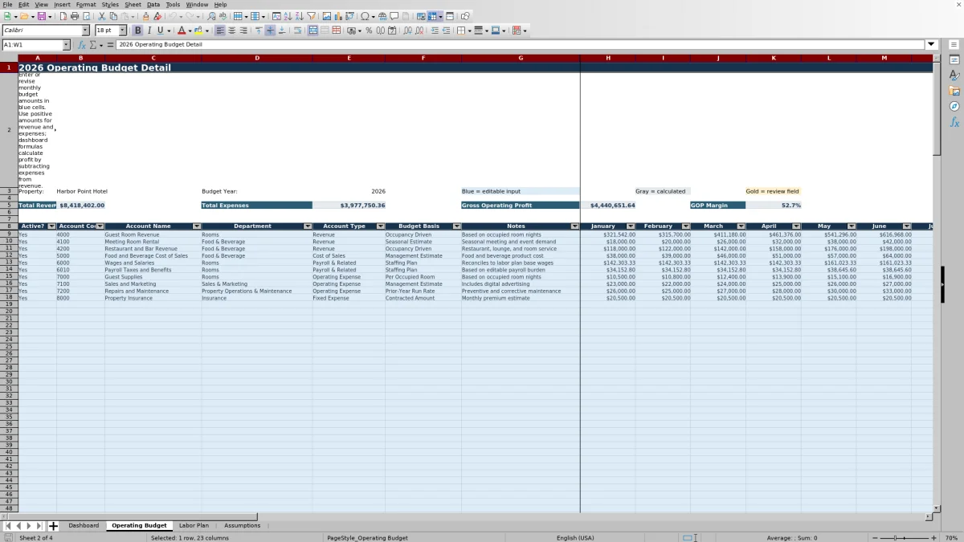This screenshot has height=542, width=964.
Task: Click the Insert Image icon
Action: coord(327,16)
